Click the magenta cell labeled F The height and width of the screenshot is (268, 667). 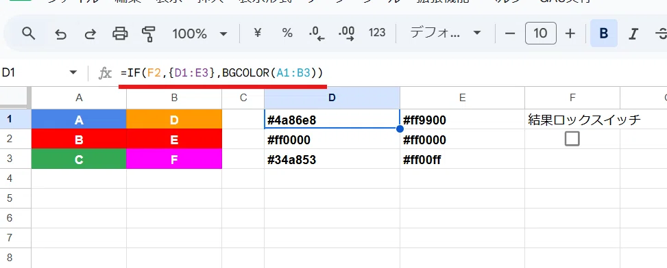[x=174, y=159]
